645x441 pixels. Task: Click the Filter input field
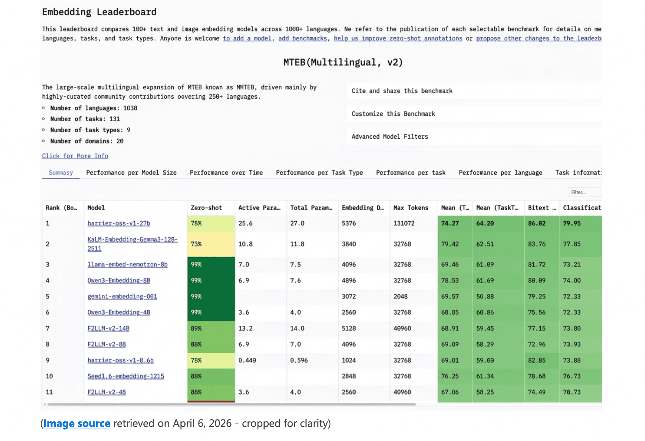click(585, 192)
